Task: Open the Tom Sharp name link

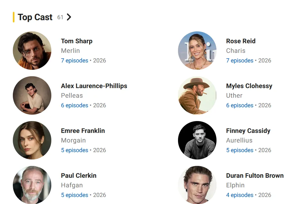Action: pos(77,41)
